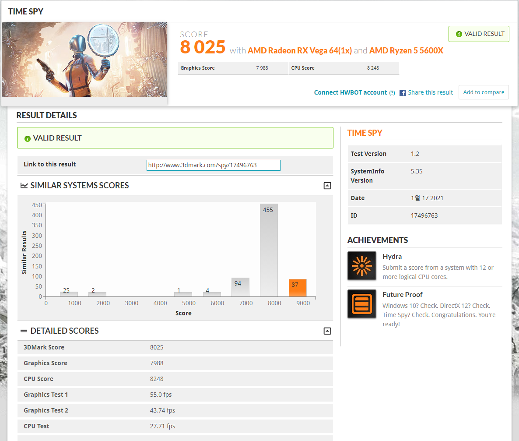Share this result on Facebook
The height and width of the screenshot is (441, 519).
pos(430,92)
